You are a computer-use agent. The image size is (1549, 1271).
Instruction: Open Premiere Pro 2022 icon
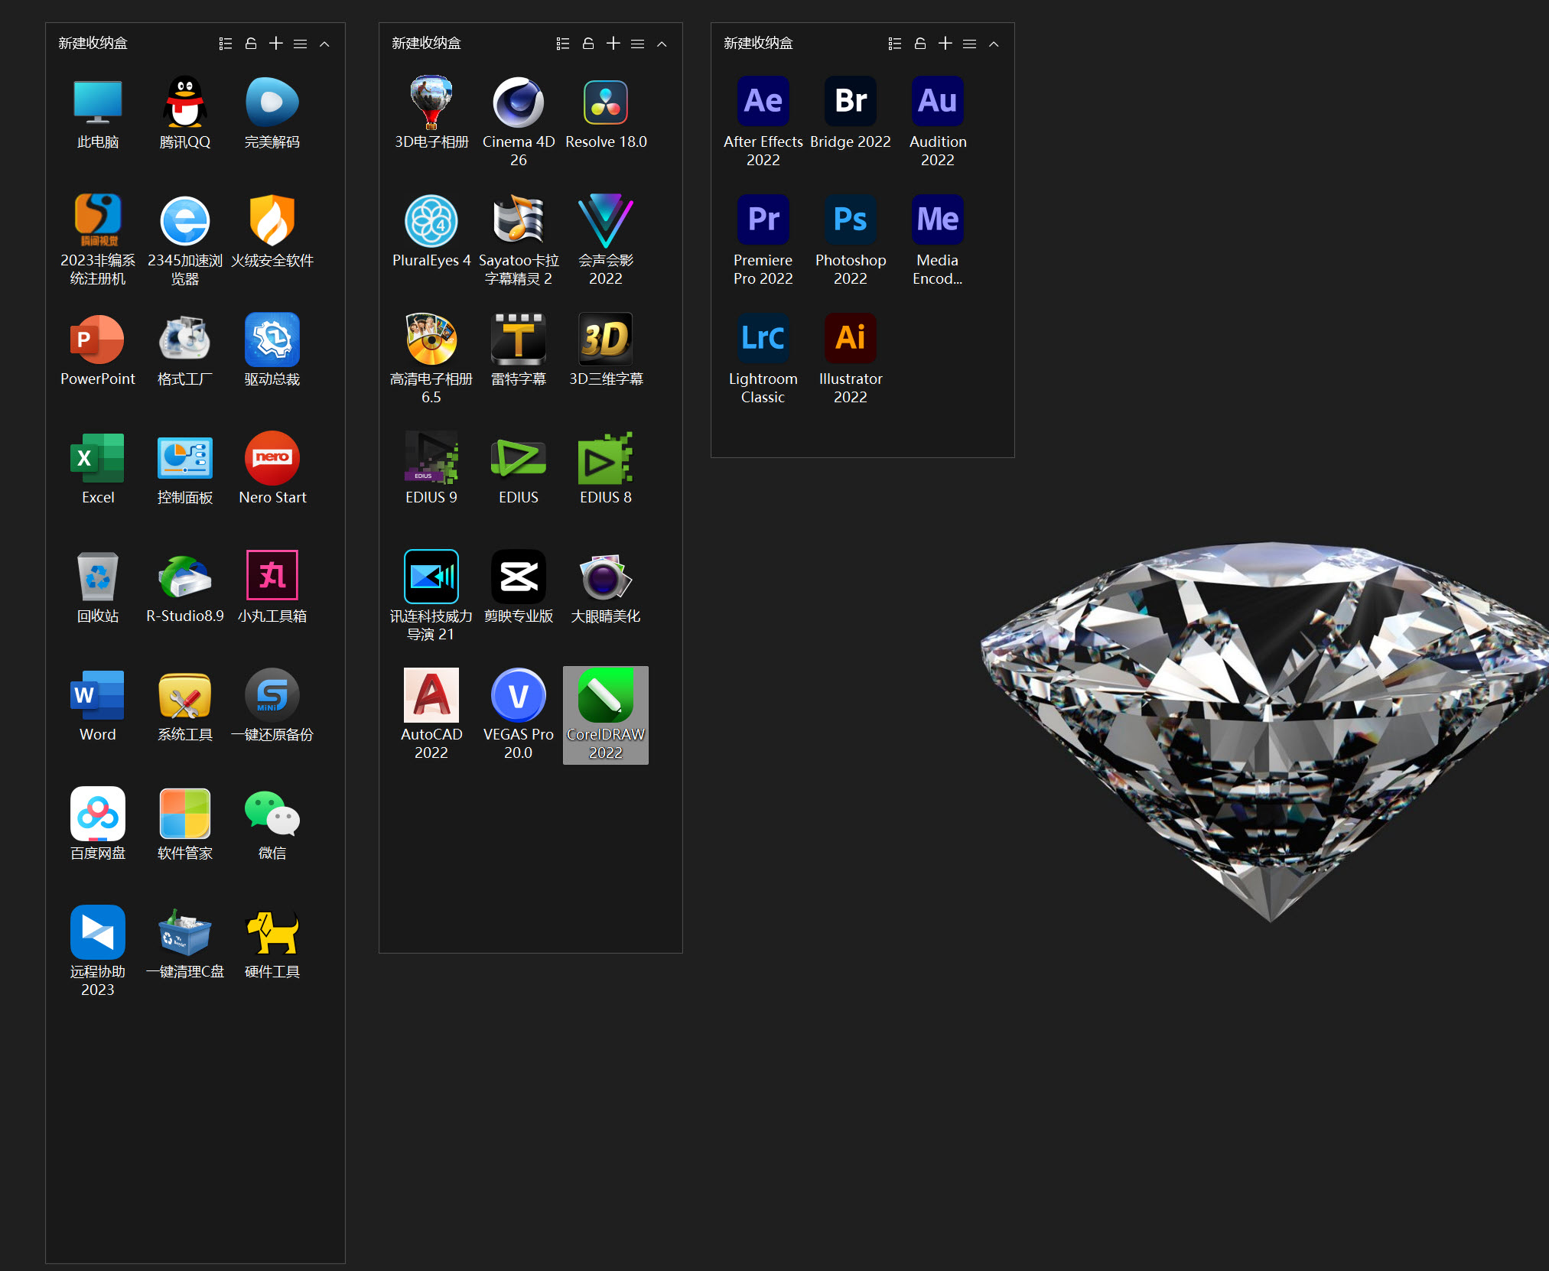click(x=763, y=219)
